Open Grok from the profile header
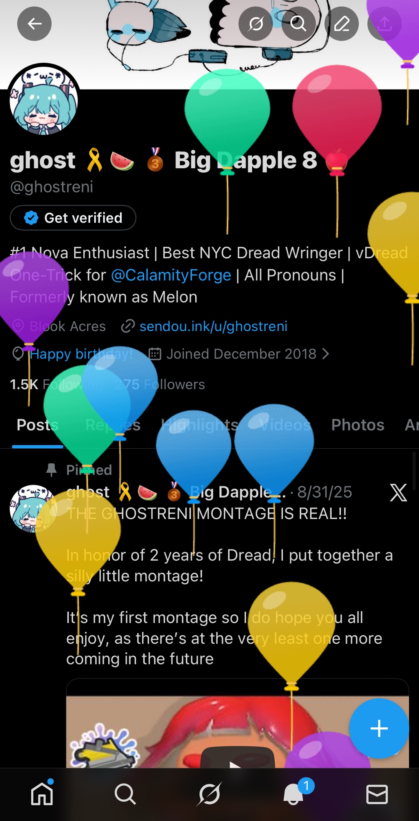Viewport: 419px width, 821px height. [x=256, y=24]
